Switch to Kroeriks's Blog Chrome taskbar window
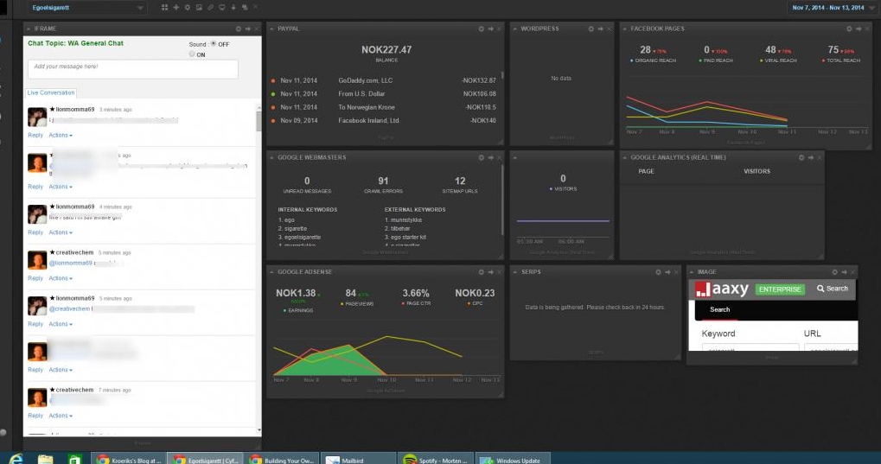Screen dimensions: 881x464 tap(129, 459)
